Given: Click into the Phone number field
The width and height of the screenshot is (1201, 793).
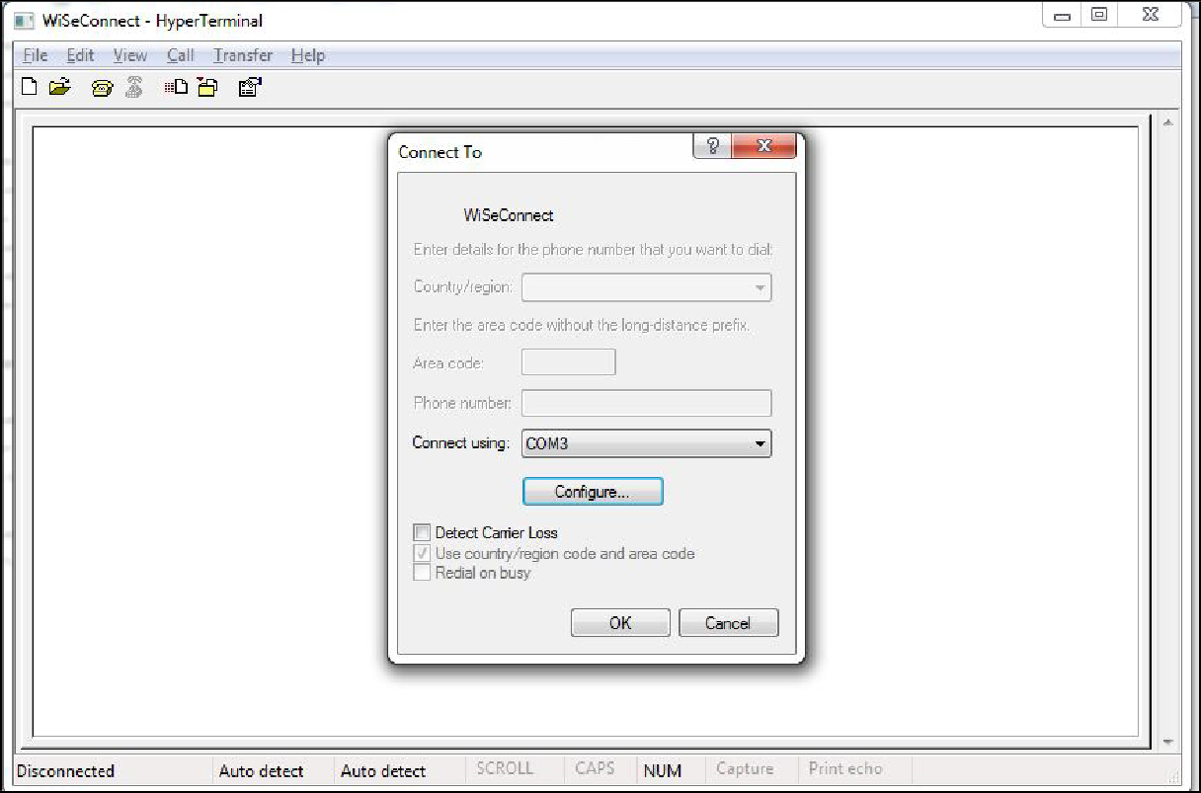Looking at the screenshot, I should point(646,403).
